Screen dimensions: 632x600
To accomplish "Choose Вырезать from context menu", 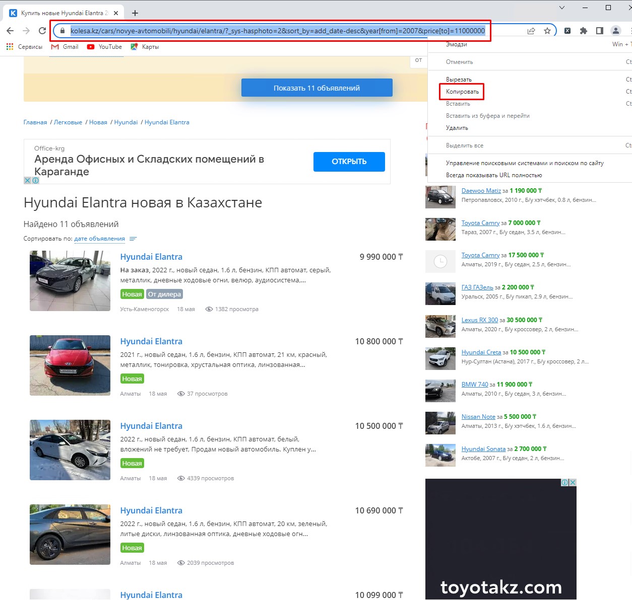I will tap(459, 80).
